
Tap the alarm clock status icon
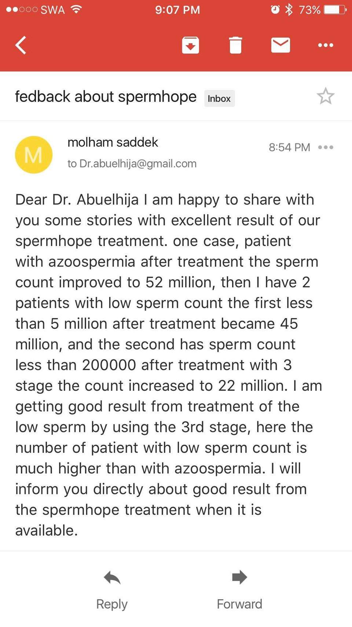(275, 10)
